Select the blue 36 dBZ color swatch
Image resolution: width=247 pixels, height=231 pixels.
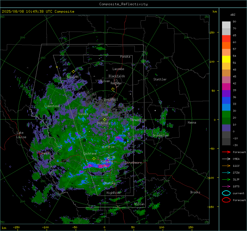pyautogui.click(x=226, y=101)
